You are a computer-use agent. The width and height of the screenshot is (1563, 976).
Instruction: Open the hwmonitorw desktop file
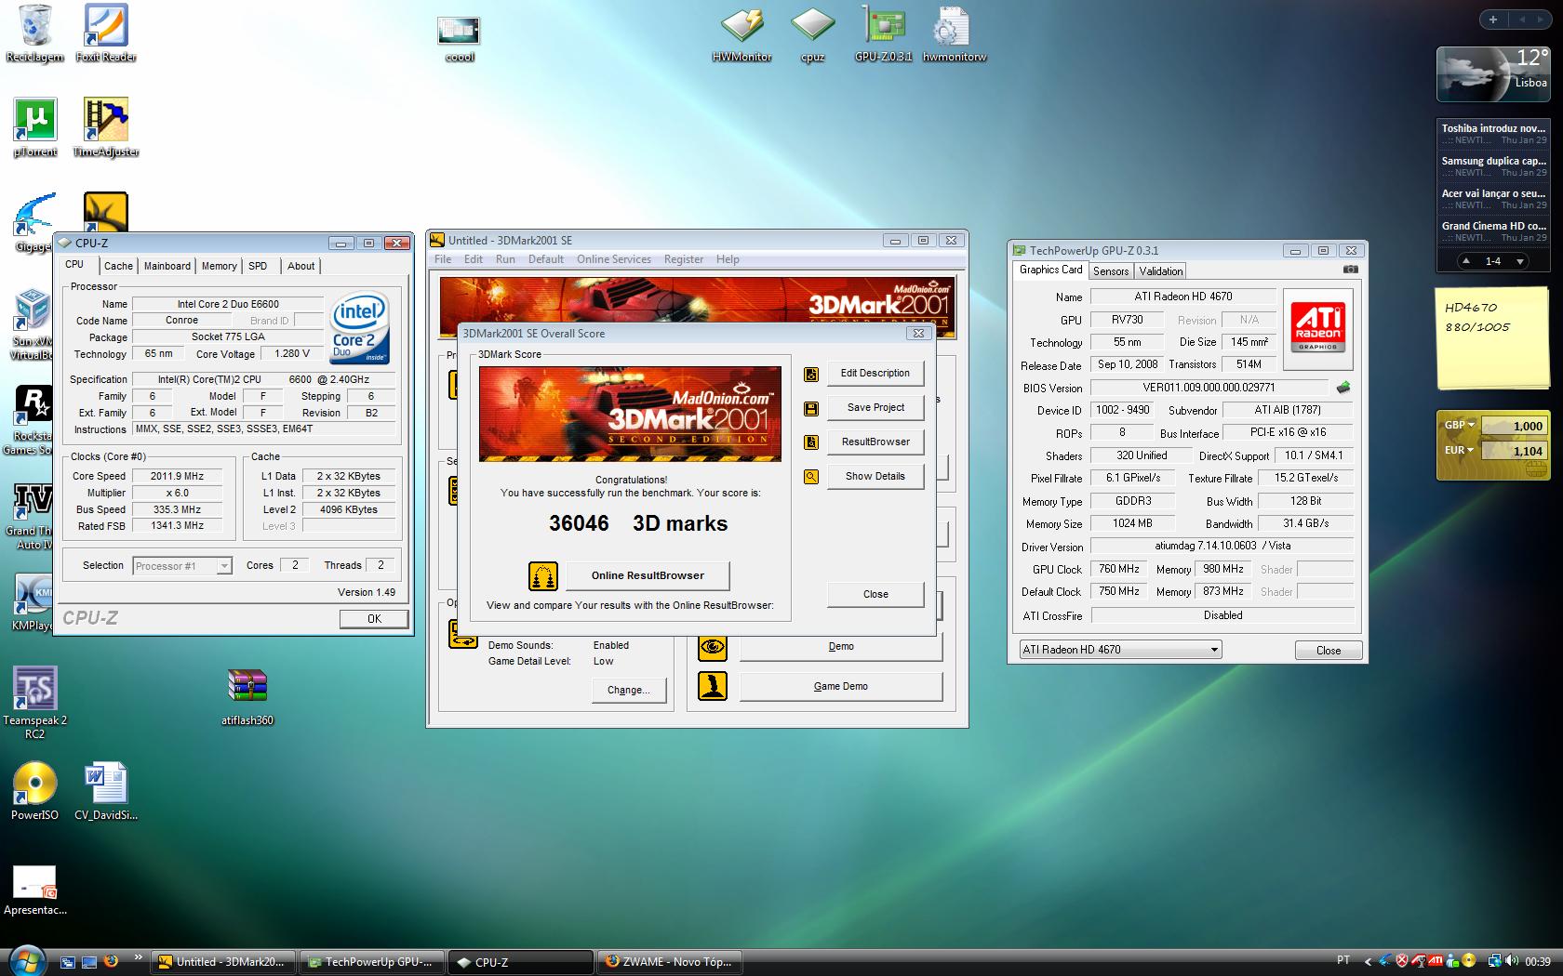coord(954,35)
